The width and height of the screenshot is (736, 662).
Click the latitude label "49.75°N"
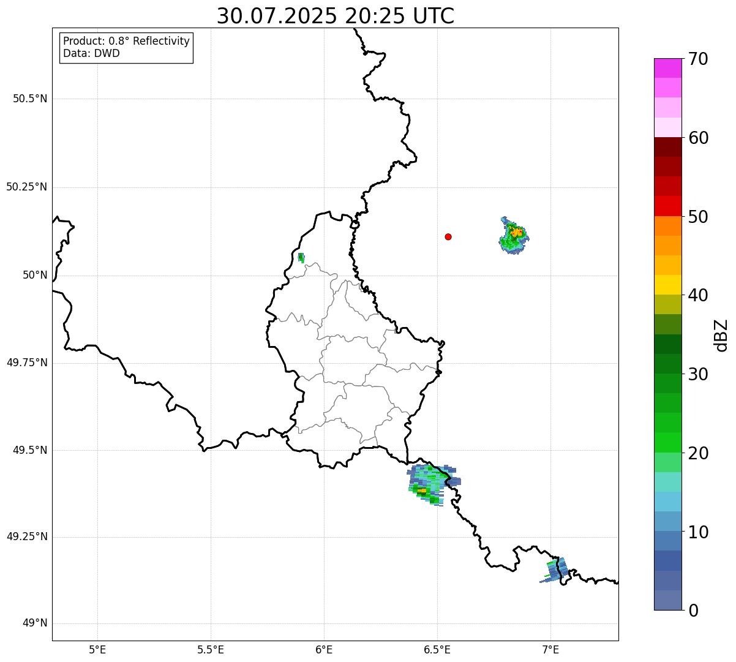(x=27, y=363)
